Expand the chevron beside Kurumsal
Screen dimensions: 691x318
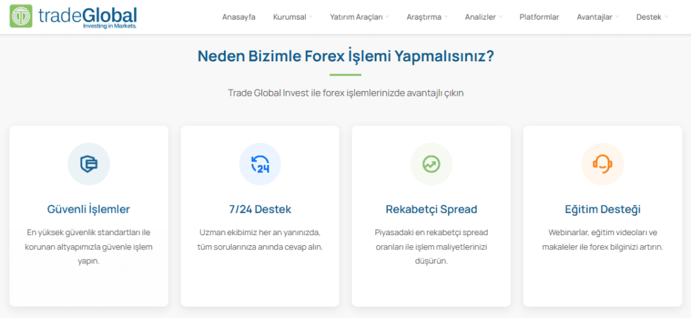click(x=310, y=17)
